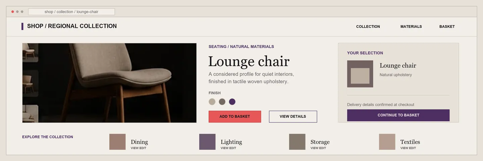Pick the purple finish swatch
This screenshot has height=161, width=483.
232,102
